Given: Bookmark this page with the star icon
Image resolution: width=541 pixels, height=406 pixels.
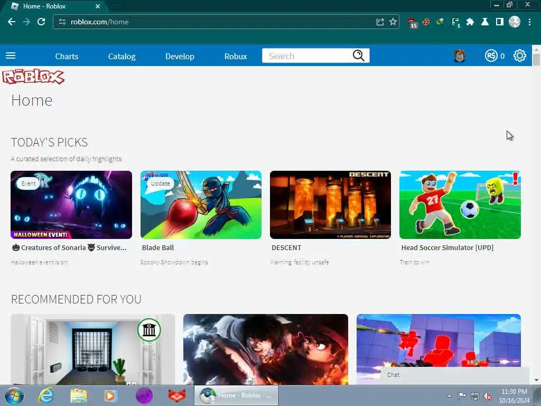Looking at the screenshot, I should pyautogui.click(x=393, y=22).
